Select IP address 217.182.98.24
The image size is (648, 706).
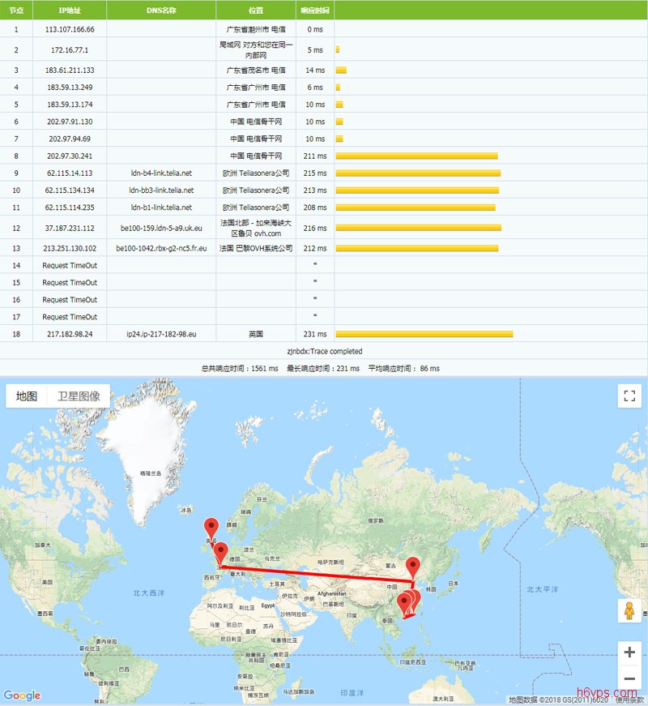tap(70, 334)
